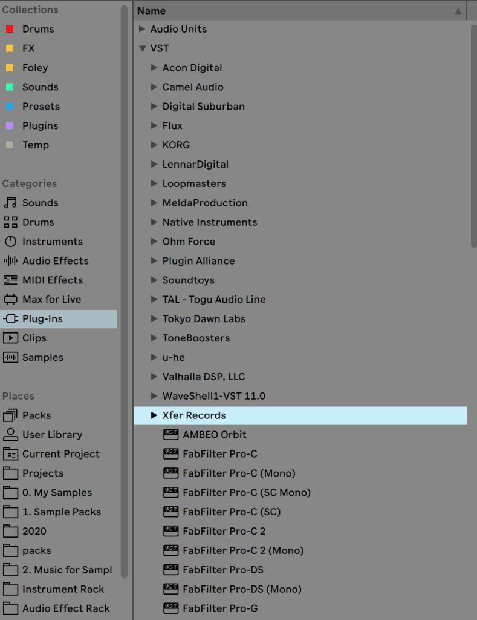Screen dimensions: 477x620
Task: Select the MeldaProduction row
Action: [x=300, y=203]
